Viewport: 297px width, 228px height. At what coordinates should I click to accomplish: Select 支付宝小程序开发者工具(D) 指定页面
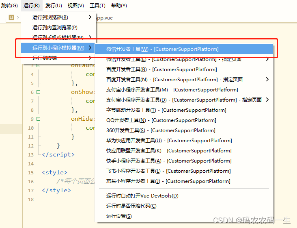[x=184, y=100]
